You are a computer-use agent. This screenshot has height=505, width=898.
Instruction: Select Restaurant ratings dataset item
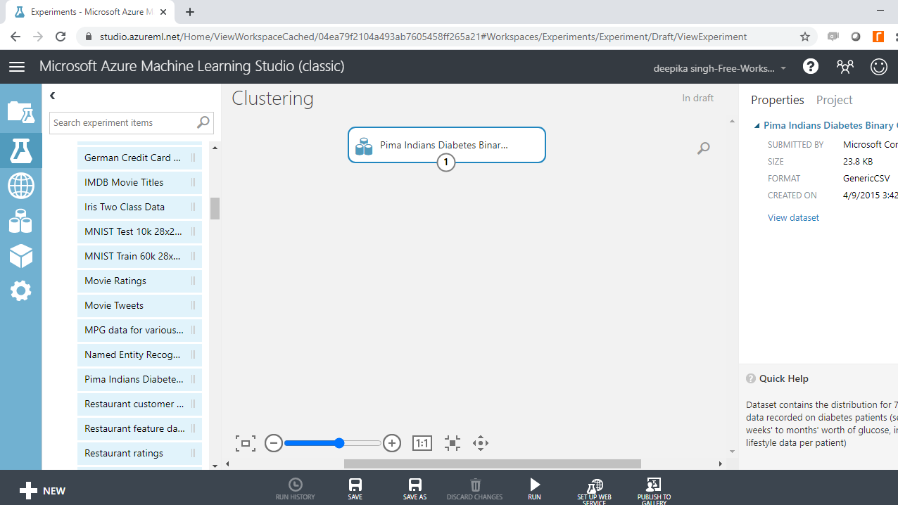pyautogui.click(x=139, y=453)
